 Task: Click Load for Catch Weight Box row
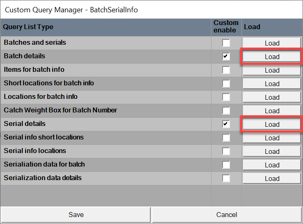pos(272,111)
